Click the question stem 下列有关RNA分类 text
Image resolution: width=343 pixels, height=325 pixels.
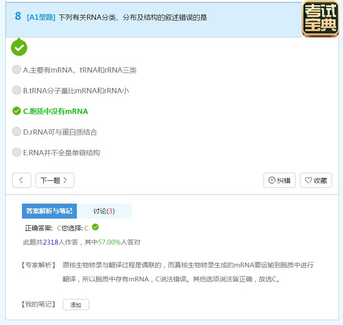click(x=133, y=17)
